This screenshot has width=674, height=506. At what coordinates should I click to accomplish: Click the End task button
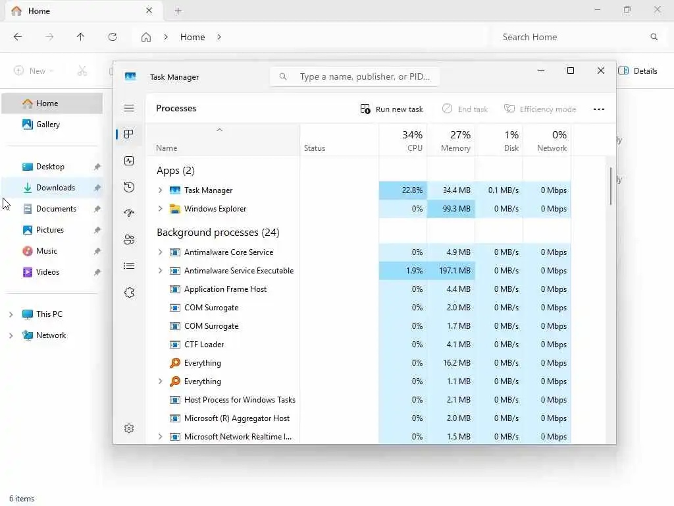coord(465,109)
